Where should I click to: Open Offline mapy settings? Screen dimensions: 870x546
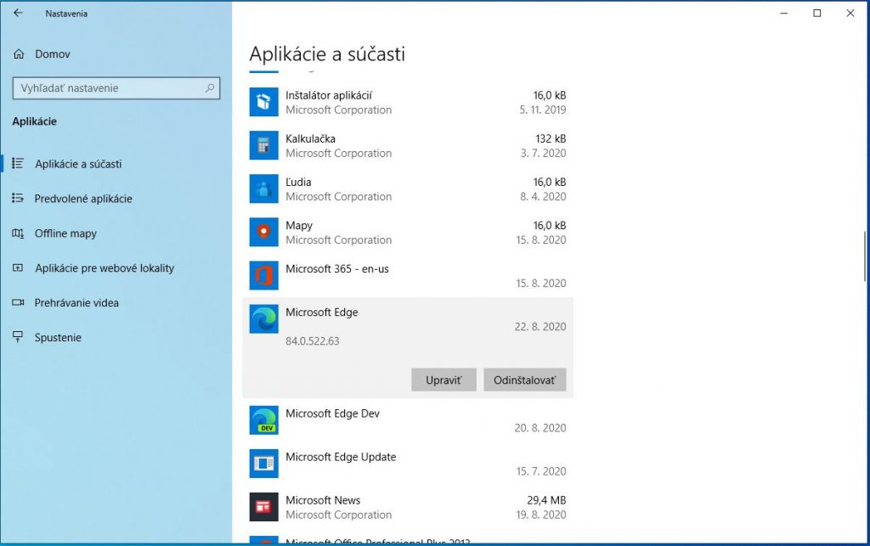pos(65,234)
